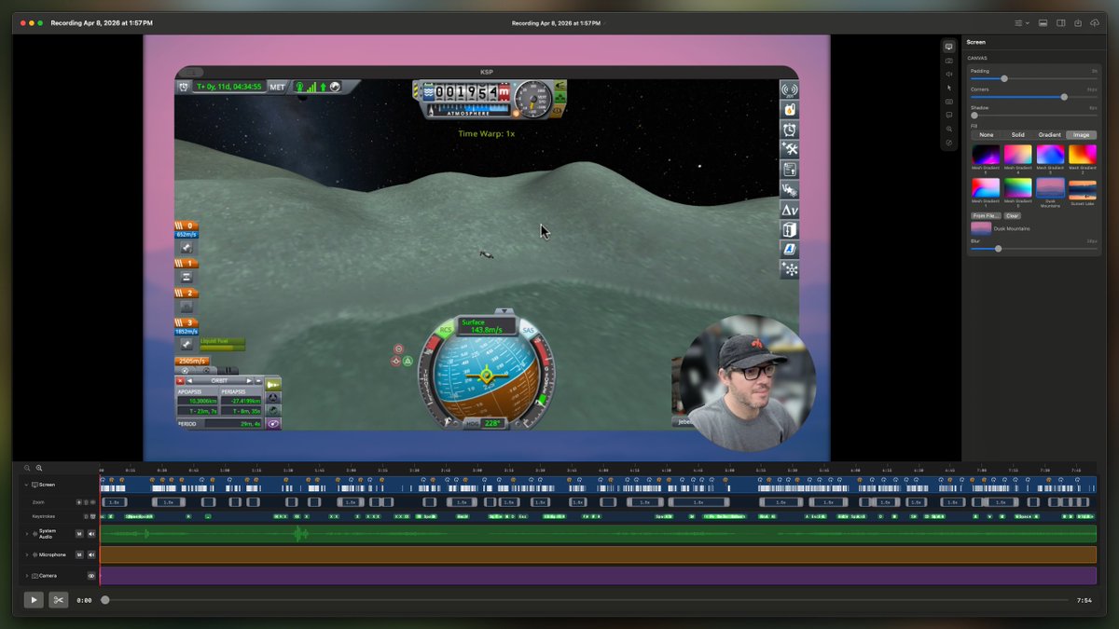This screenshot has width=1119, height=629.
Task: Open the list view dropdown in title bar
Action: (x=1022, y=22)
